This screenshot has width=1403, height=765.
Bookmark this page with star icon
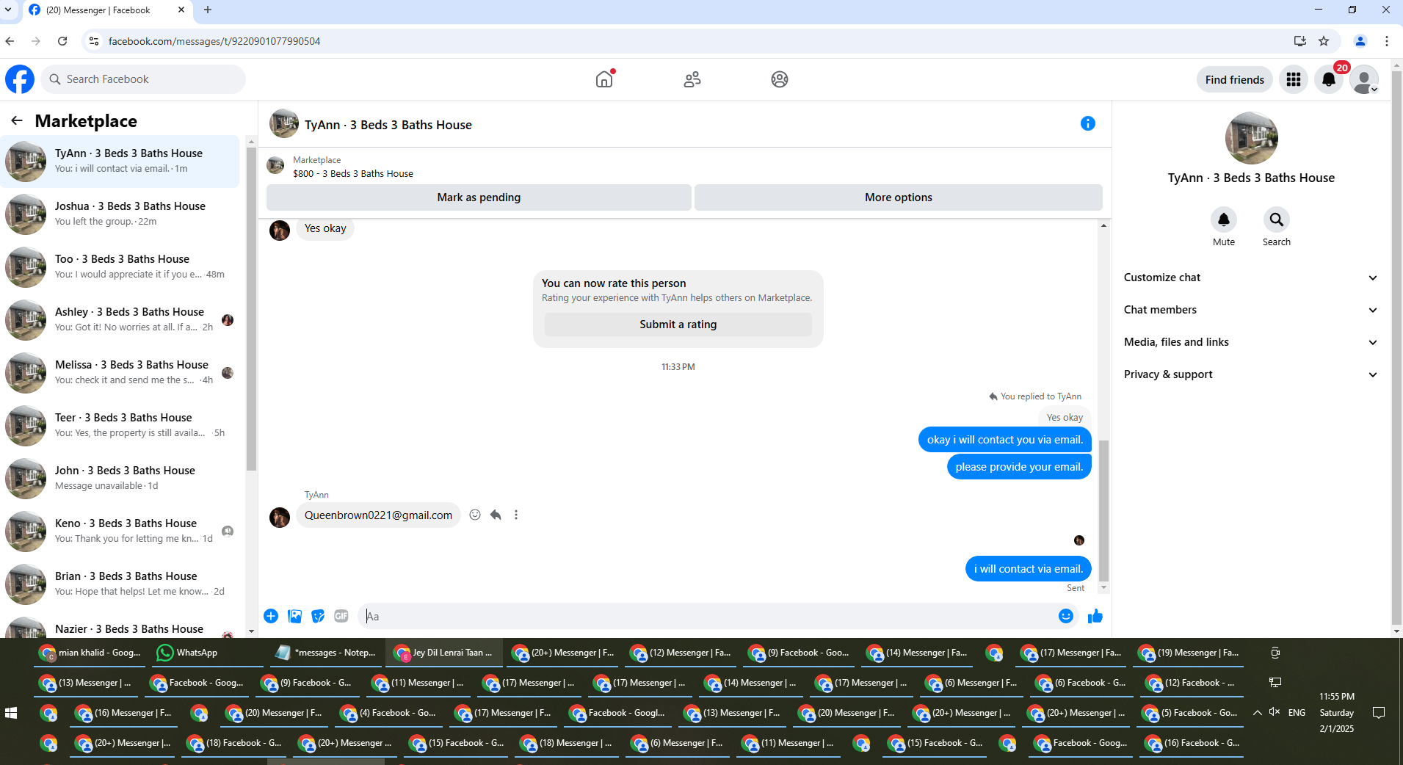point(1324,41)
